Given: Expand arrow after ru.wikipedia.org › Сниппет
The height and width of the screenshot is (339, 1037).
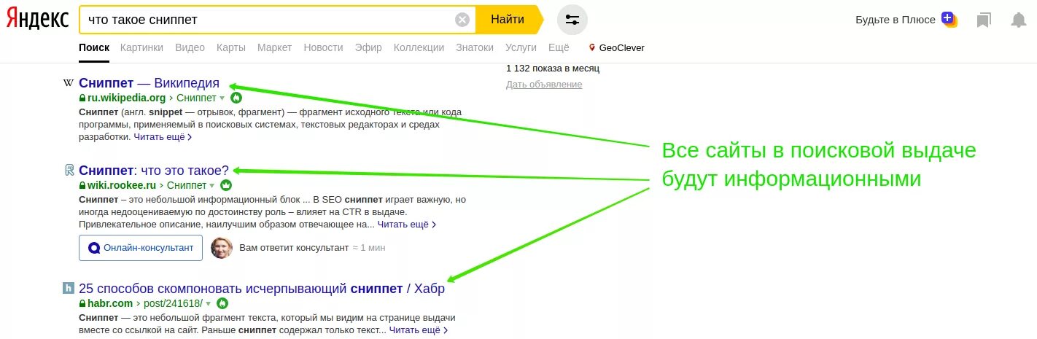Looking at the screenshot, I should click(222, 98).
